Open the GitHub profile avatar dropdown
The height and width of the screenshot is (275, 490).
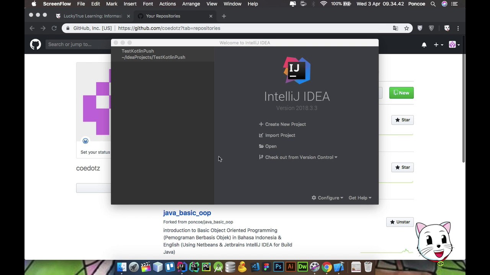[x=454, y=45]
